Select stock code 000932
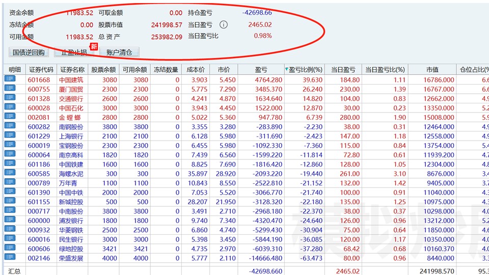The image size is (489, 275). click(x=39, y=230)
